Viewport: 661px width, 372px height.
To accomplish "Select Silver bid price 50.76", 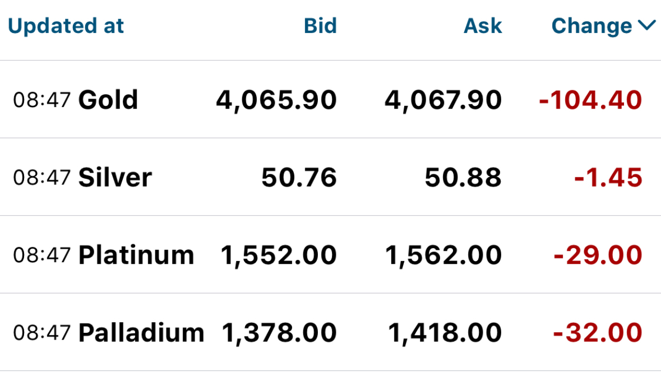I will 299,178.
